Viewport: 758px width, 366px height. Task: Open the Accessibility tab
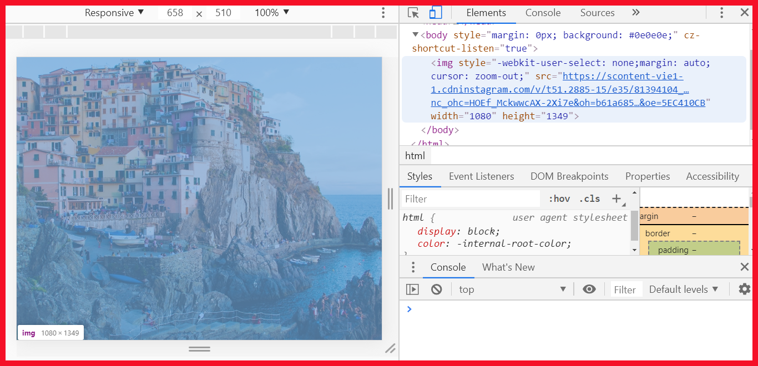(x=712, y=176)
